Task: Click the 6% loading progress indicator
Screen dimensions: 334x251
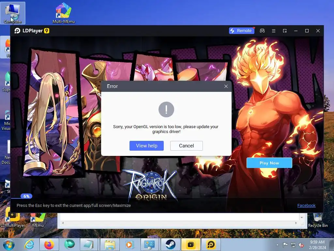Action: pos(26,196)
